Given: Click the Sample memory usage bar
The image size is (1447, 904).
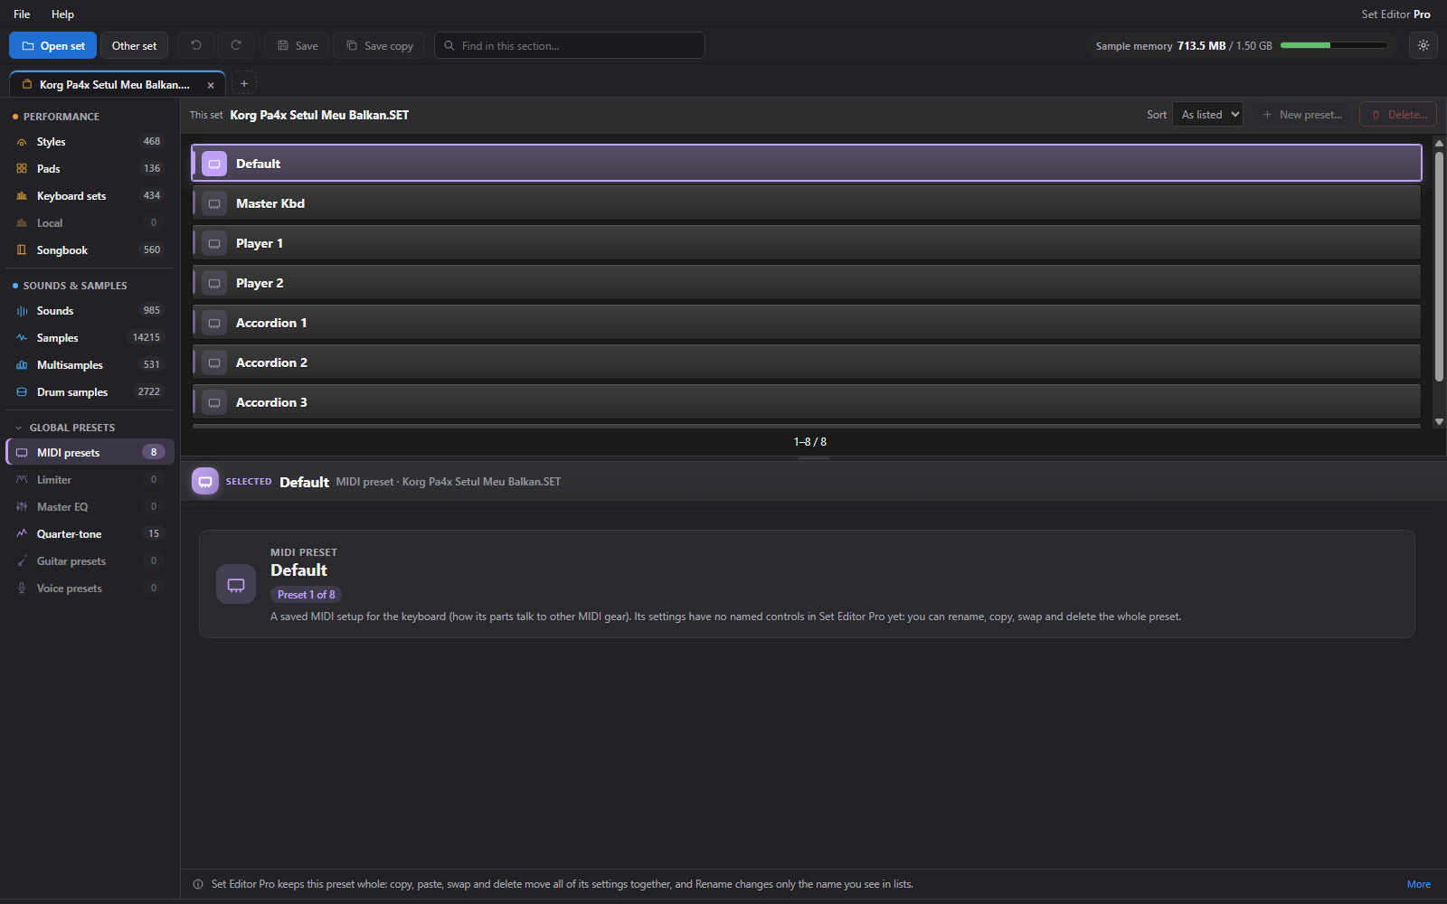Looking at the screenshot, I should point(1334,45).
